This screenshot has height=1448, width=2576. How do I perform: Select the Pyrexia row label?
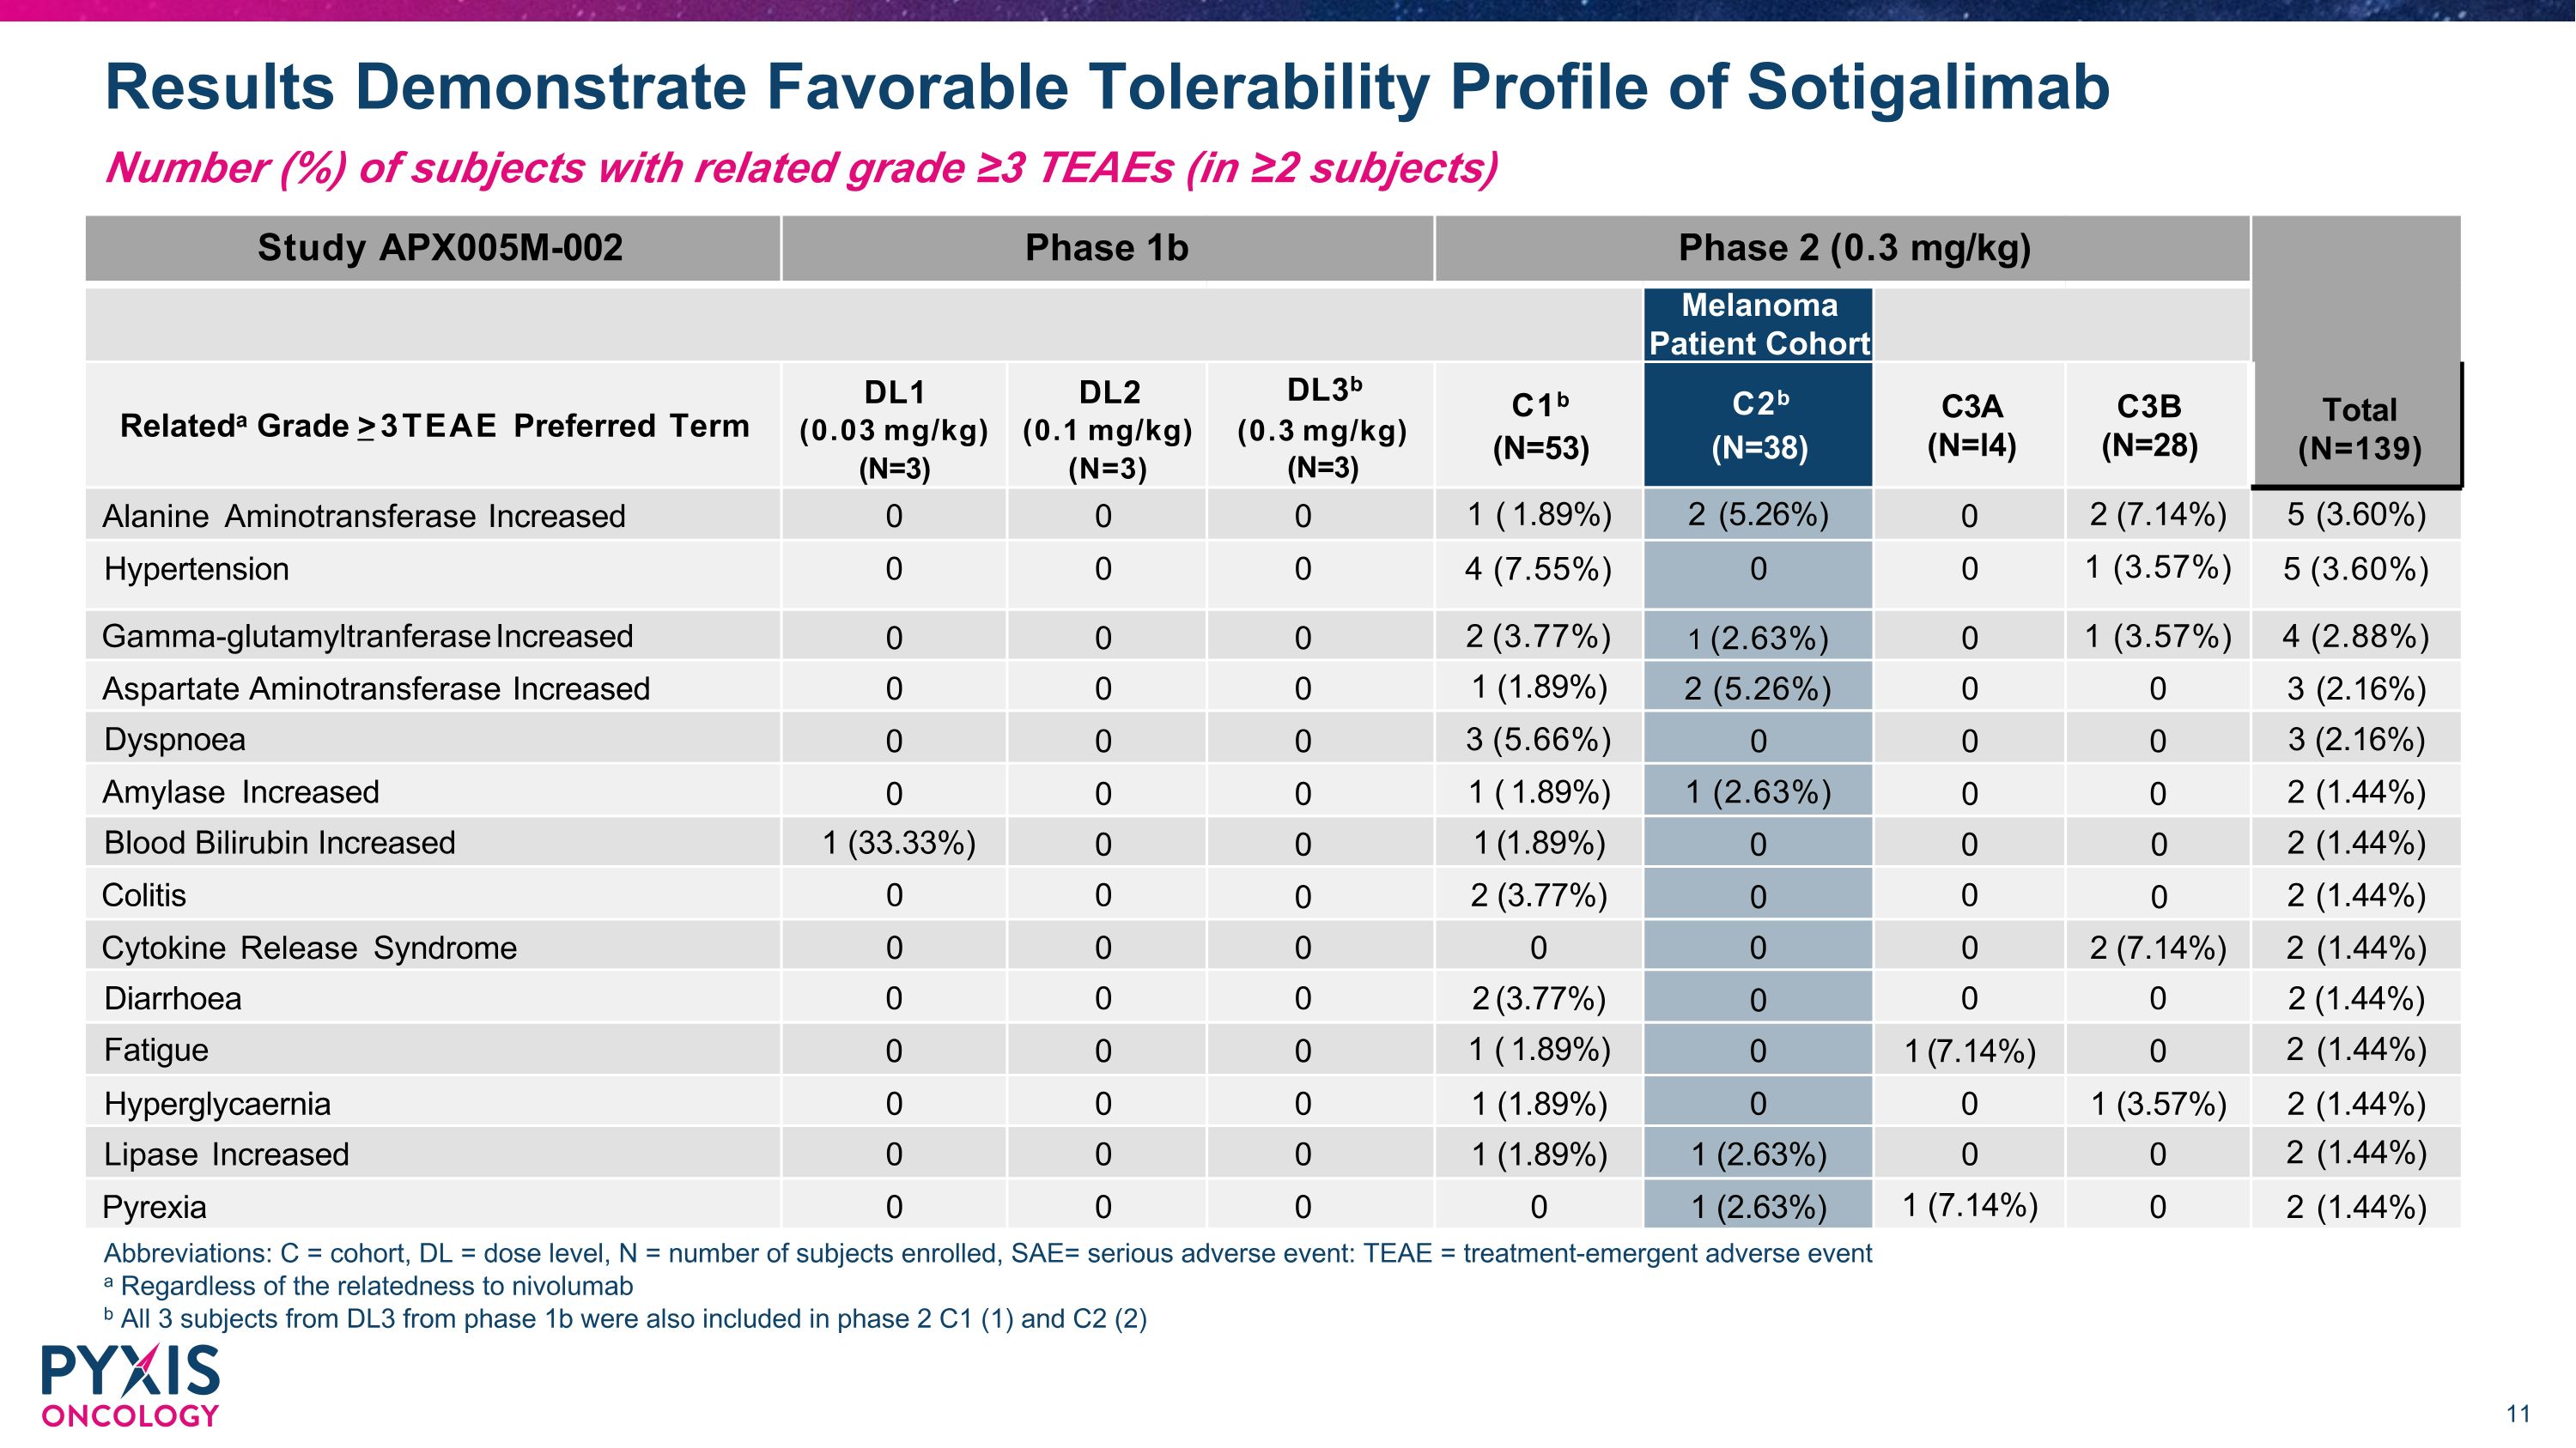pyautogui.click(x=154, y=1207)
